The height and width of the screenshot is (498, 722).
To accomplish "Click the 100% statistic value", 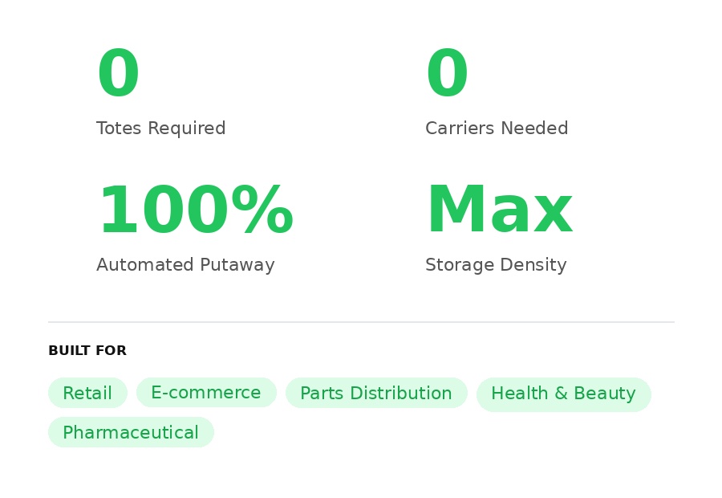I will (195, 210).
